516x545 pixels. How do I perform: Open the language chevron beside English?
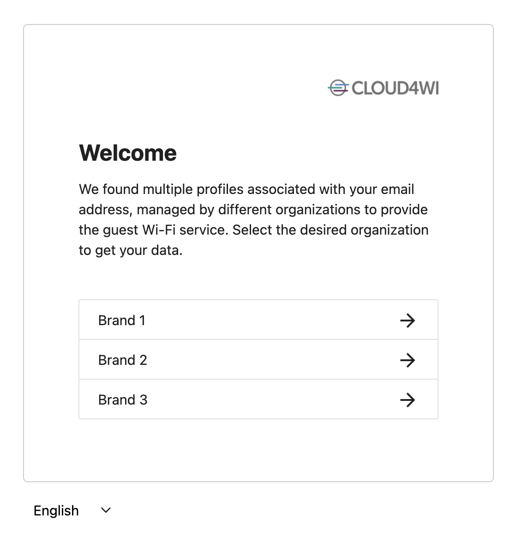(x=106, y=510)
